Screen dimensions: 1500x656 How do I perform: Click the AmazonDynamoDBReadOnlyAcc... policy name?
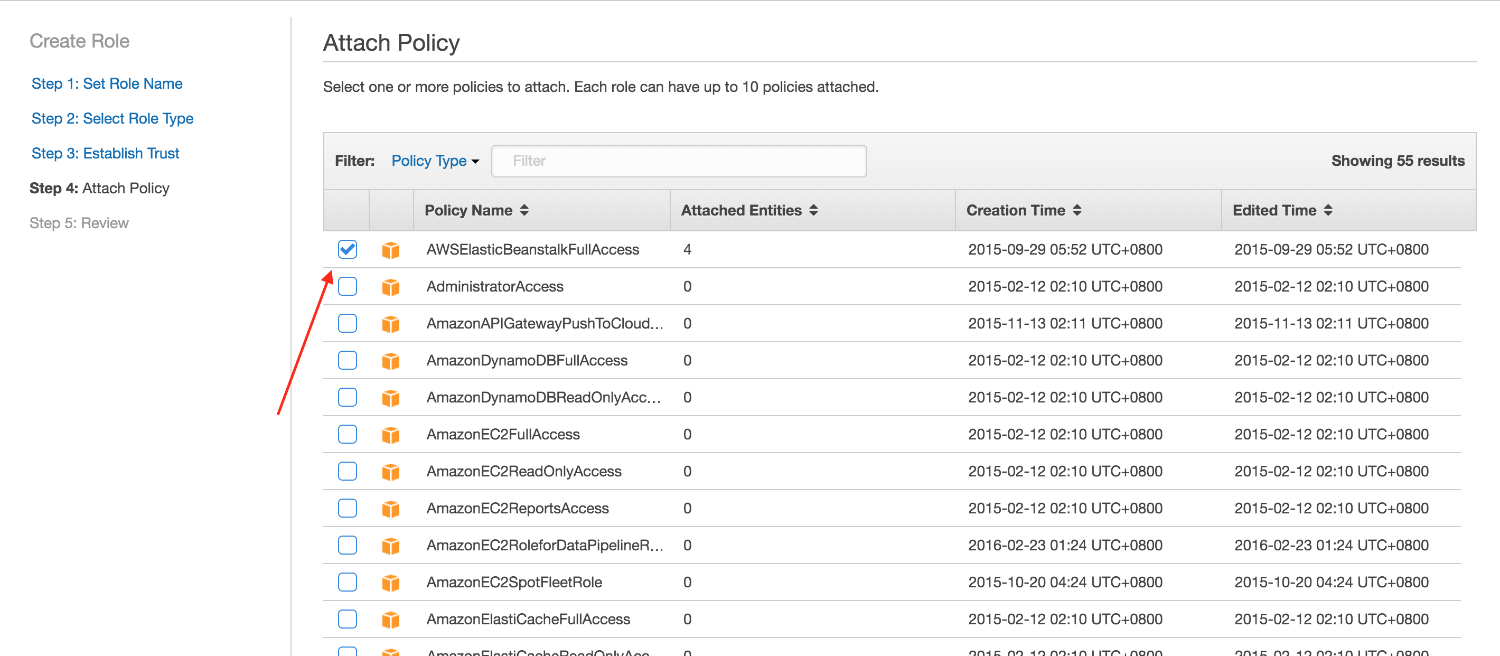click(544, 398)
